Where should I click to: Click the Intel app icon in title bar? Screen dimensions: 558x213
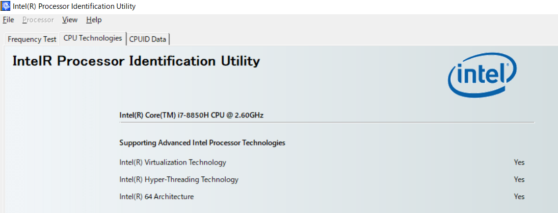(6, 6)
